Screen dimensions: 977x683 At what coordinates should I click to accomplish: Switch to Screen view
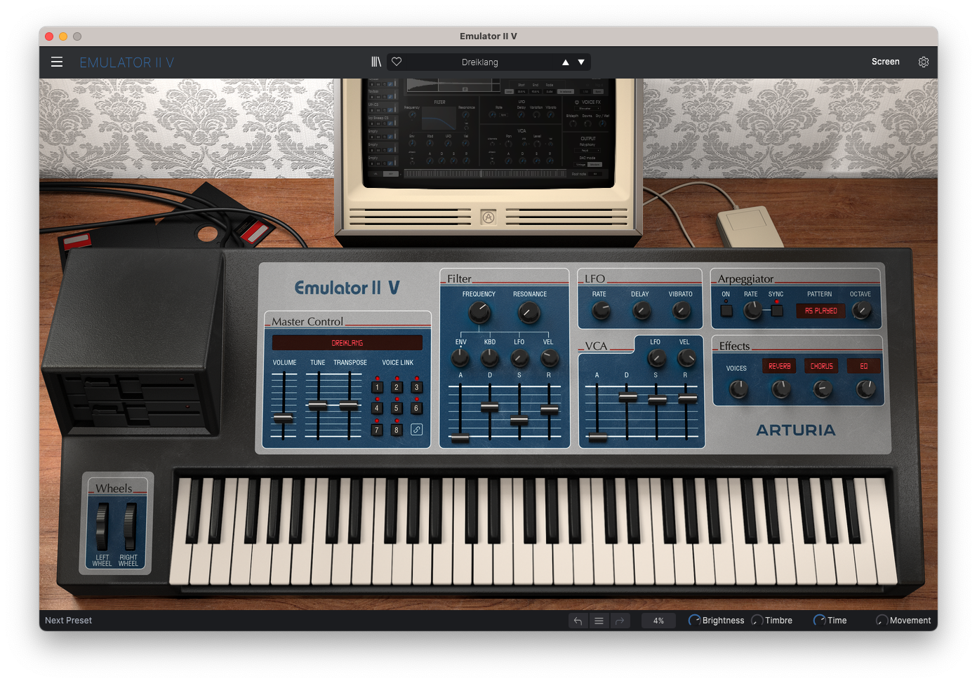point(885,62)
